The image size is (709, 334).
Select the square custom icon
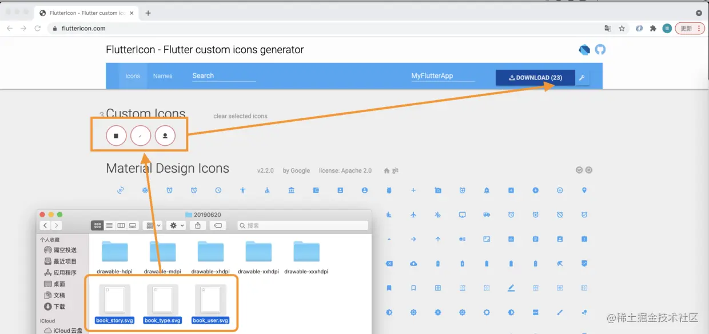point(116,136)
